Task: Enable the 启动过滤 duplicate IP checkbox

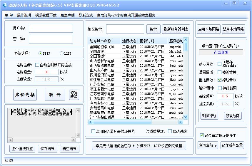Action: pyautogui.click(x=170, y=131)
